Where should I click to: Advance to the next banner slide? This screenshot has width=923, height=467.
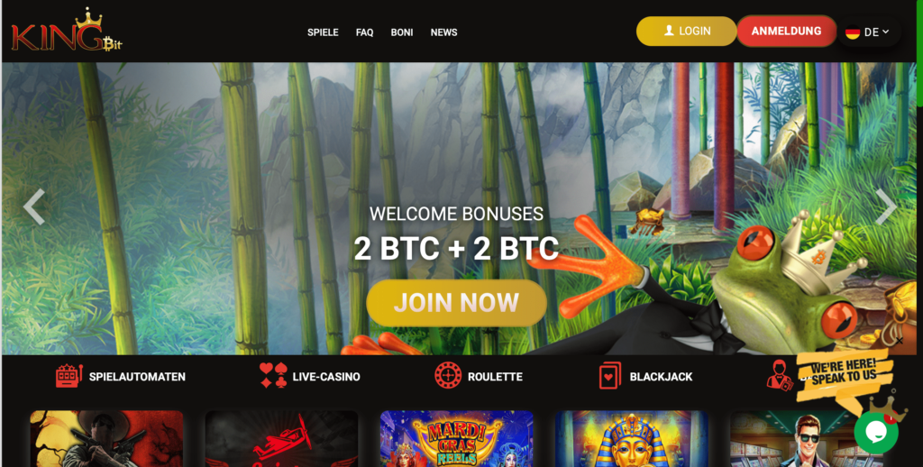click(885, 206)
